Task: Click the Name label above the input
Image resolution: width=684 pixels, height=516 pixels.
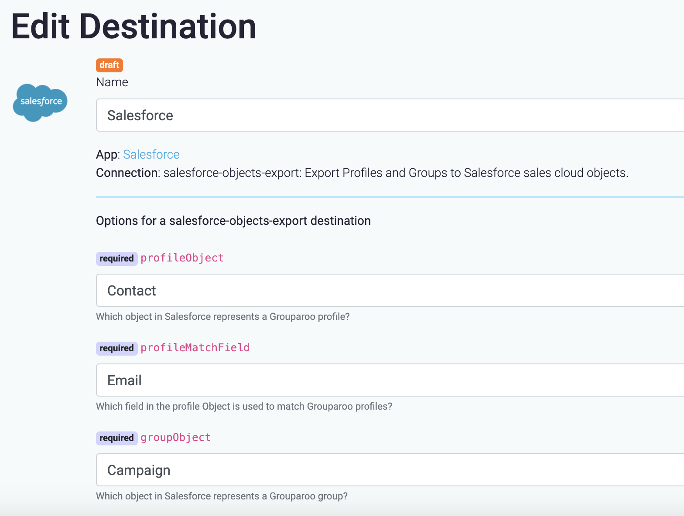Action: [x=112, y=82]
